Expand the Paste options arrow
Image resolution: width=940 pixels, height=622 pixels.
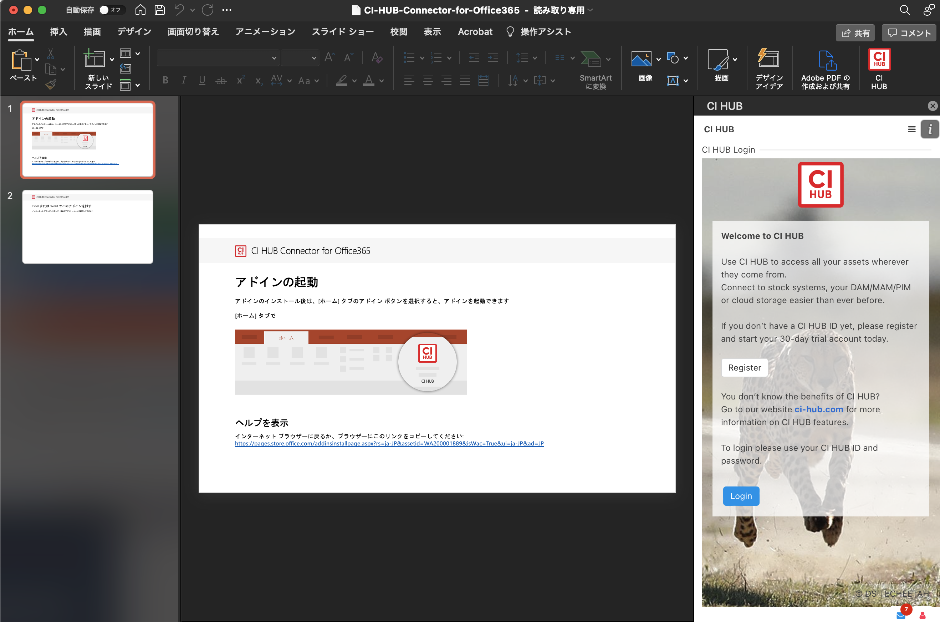[x=37, y=60]
